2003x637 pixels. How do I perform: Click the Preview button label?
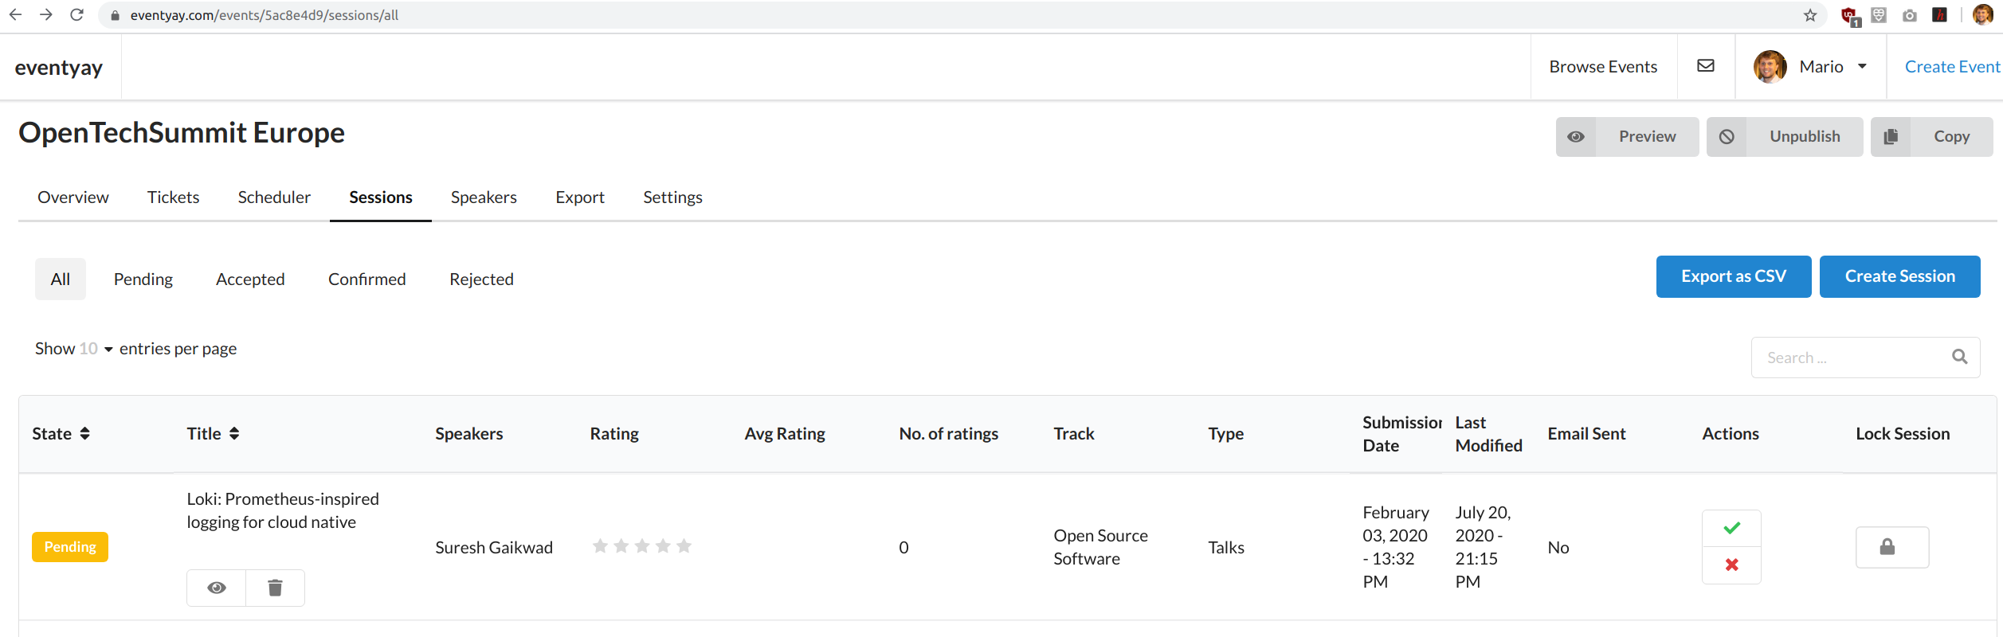[x=1647, y=137]
